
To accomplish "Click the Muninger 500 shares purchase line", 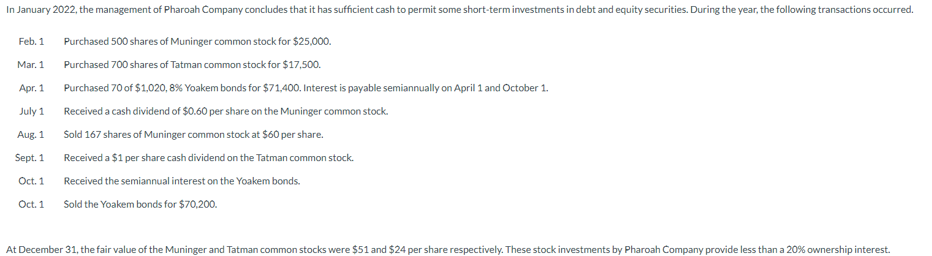I will (197, 42).
